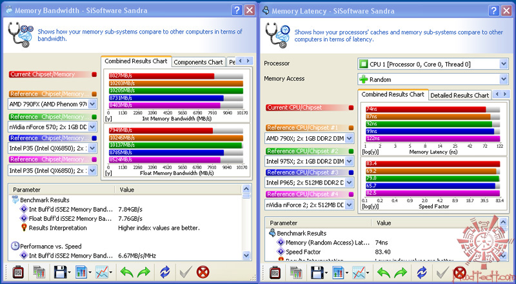Click blue Reference Chipset/Memory color square

[x=94, y=138]
